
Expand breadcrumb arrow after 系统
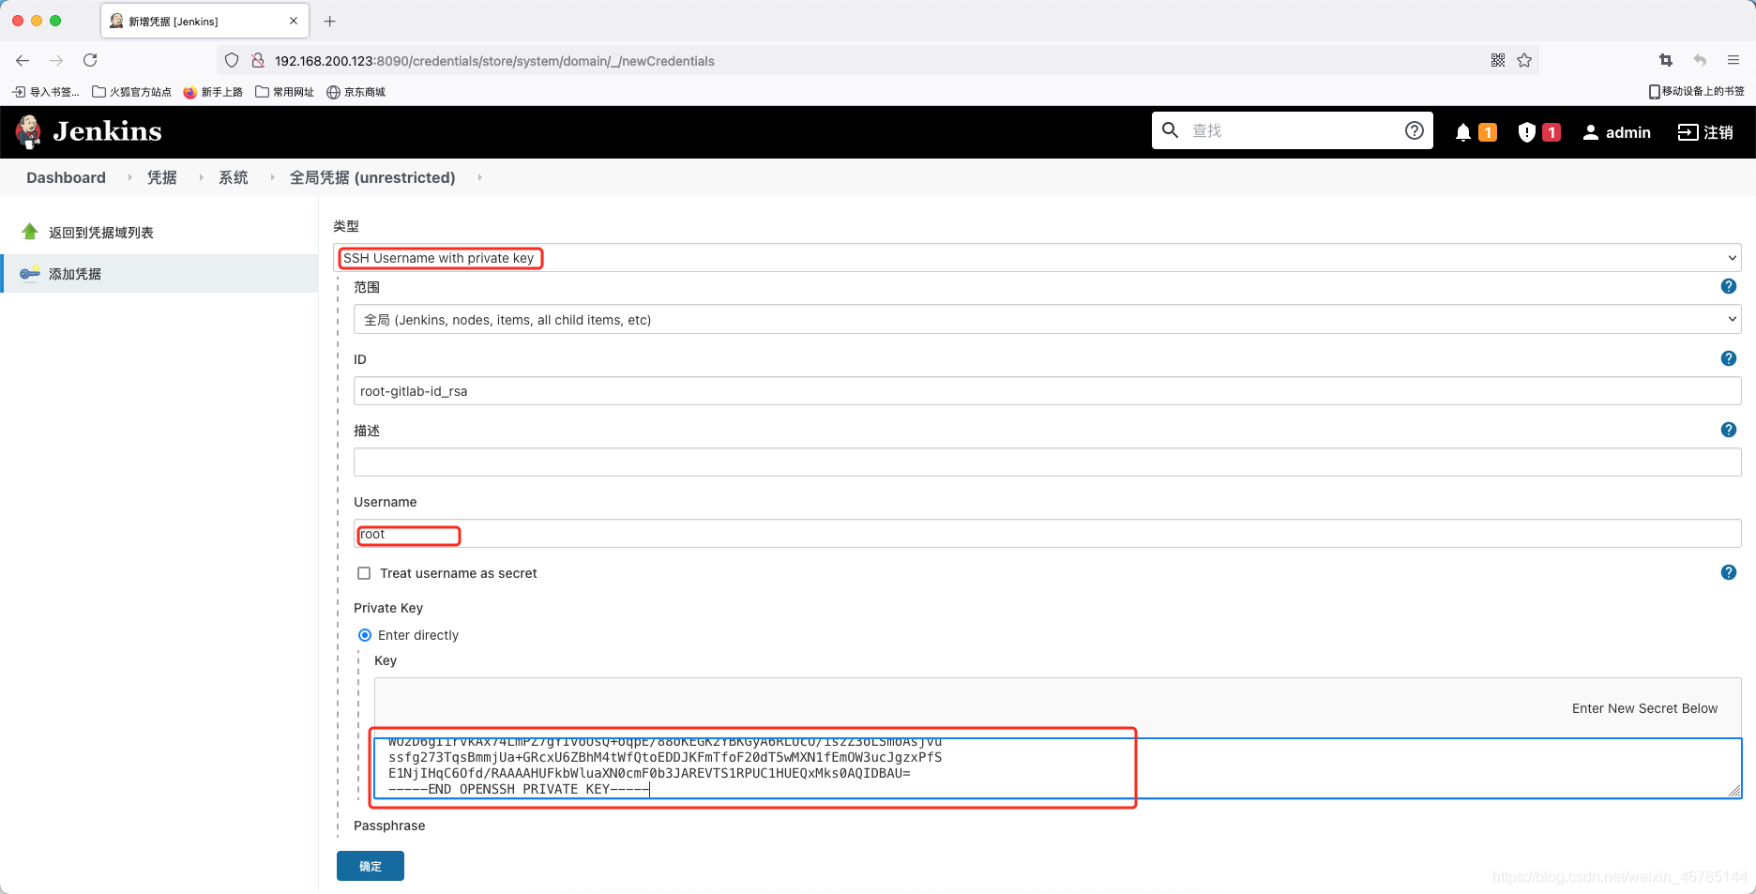[x=272, y=177]
